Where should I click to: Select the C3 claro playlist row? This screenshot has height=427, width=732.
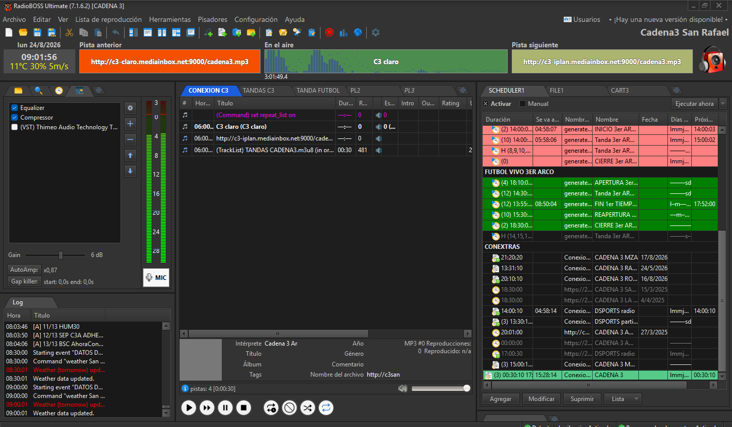pyautogui.click(x=326, y=127)
